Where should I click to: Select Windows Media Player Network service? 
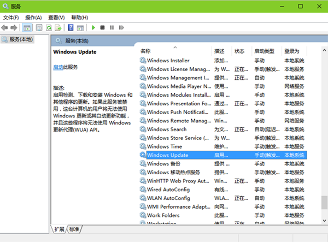(179, 86)
